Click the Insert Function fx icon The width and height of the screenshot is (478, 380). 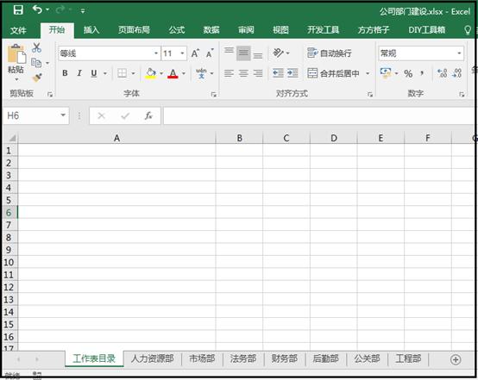pyautogui.click(x=148, y=115)
